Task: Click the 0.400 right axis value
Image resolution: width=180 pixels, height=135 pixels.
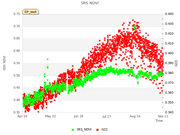Action: 169,53
